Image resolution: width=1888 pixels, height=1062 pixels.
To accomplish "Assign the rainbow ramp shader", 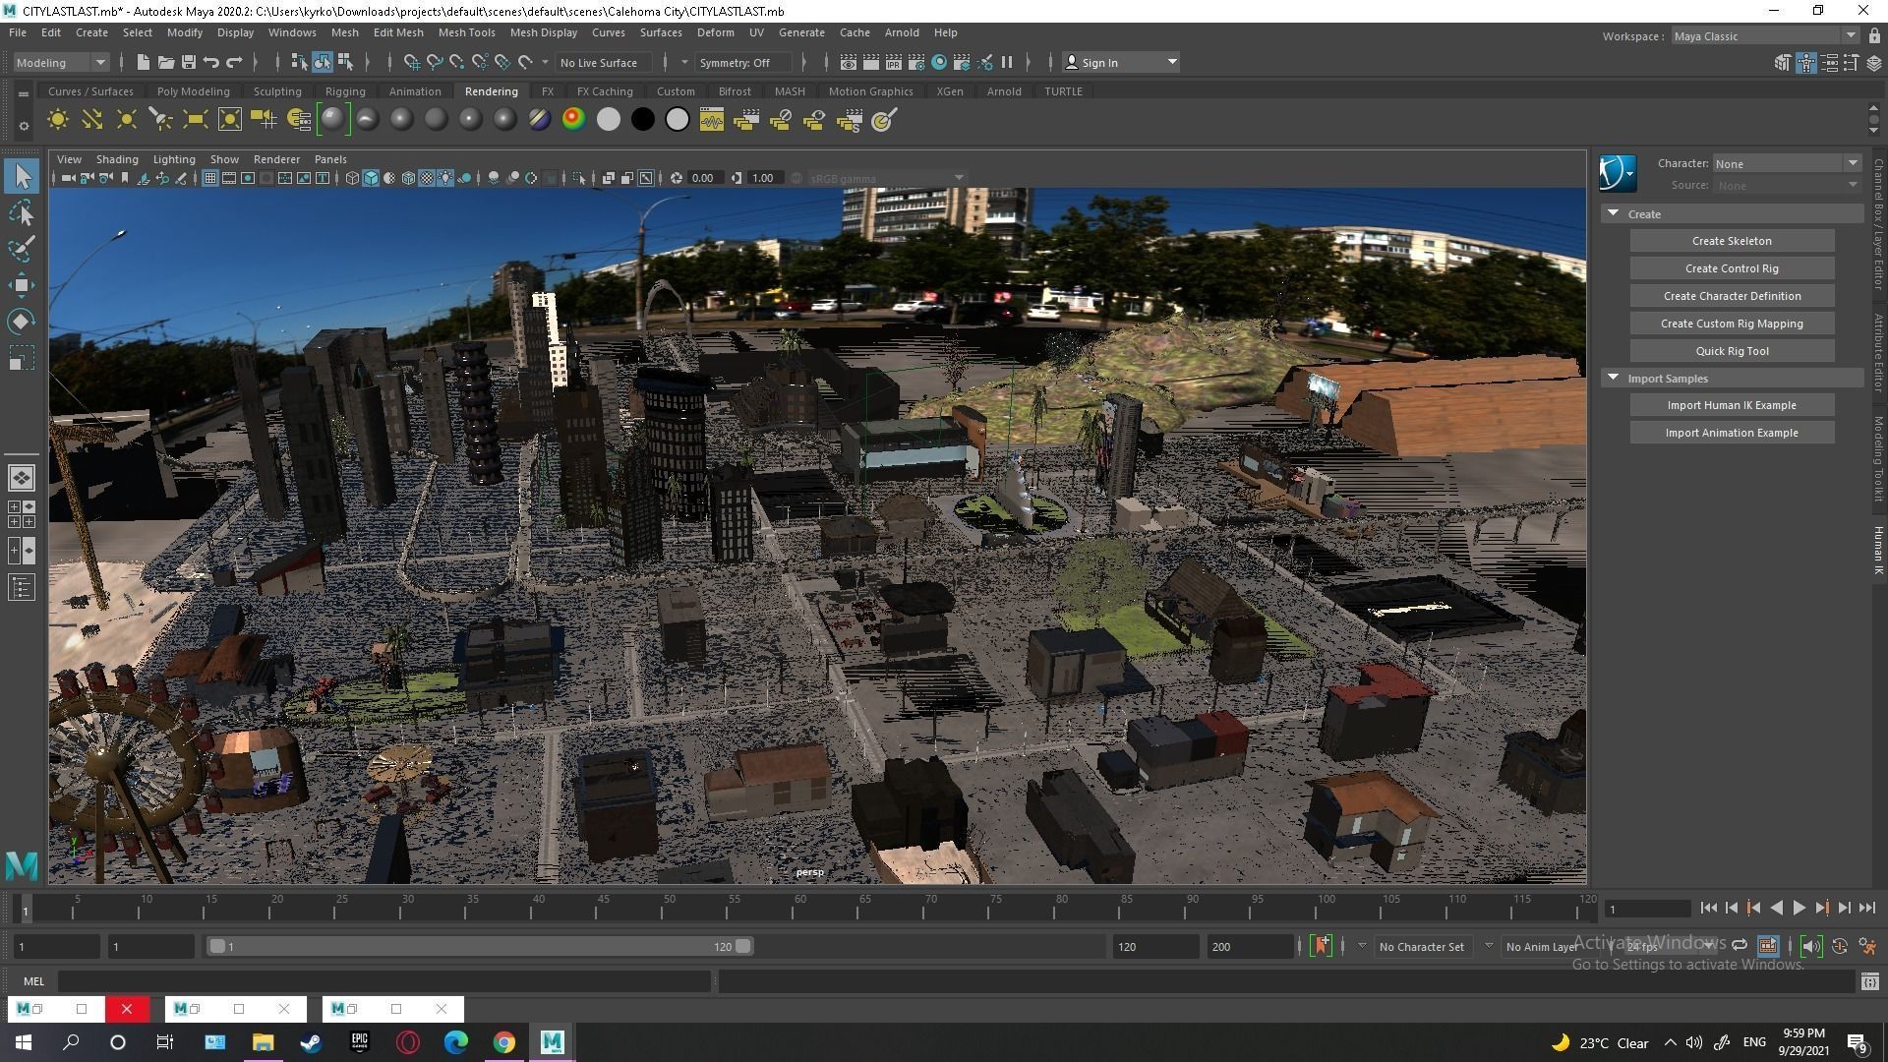I will [x=573, y=120].
